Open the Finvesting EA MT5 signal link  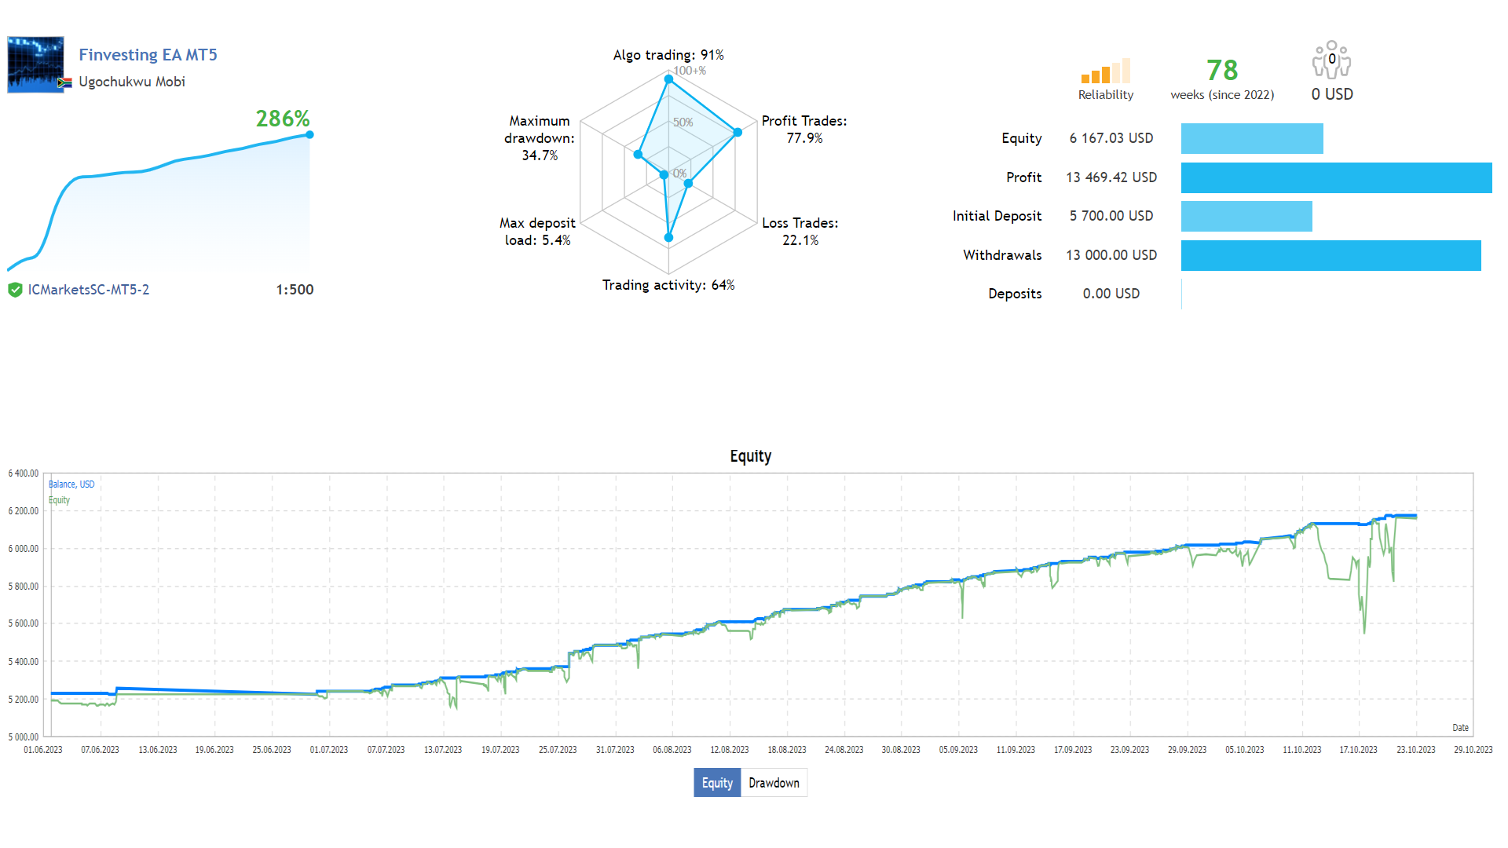pyautogui.click(x=148, y=55)
